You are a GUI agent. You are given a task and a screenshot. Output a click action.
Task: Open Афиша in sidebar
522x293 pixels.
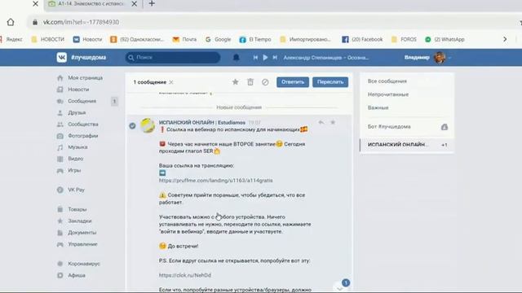(77, 275)
